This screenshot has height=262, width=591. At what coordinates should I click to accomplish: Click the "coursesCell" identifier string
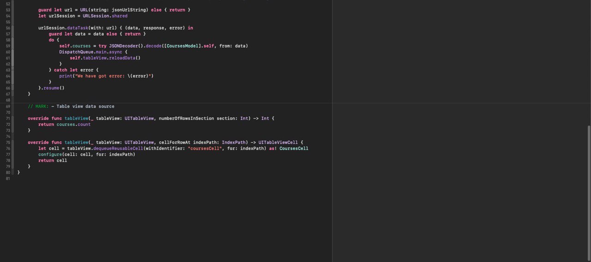click(205, 148)
